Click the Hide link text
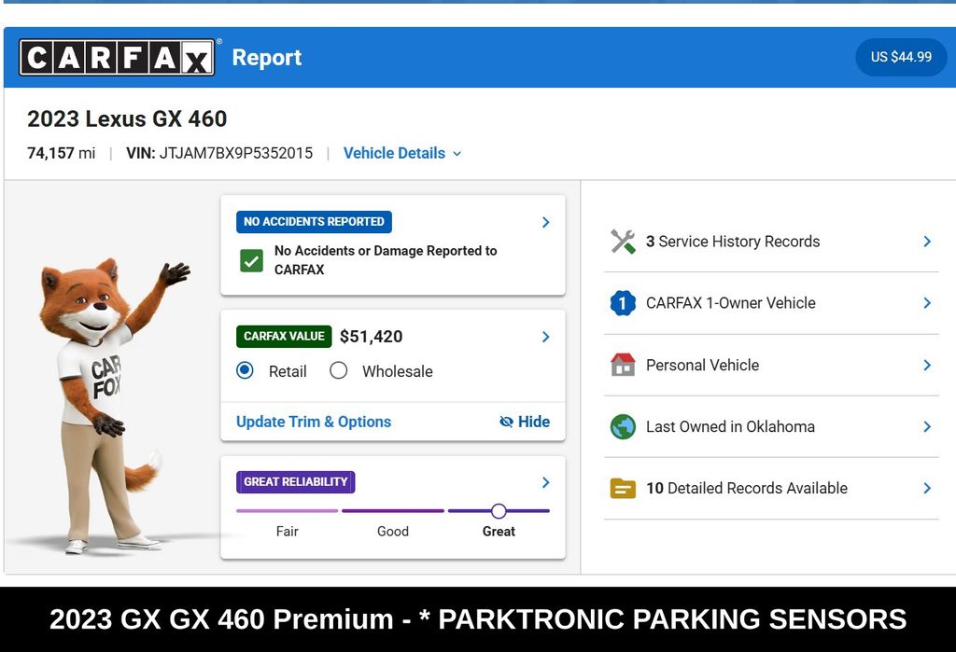Screen dimensions: 956x652 click(x=533, y=422)
